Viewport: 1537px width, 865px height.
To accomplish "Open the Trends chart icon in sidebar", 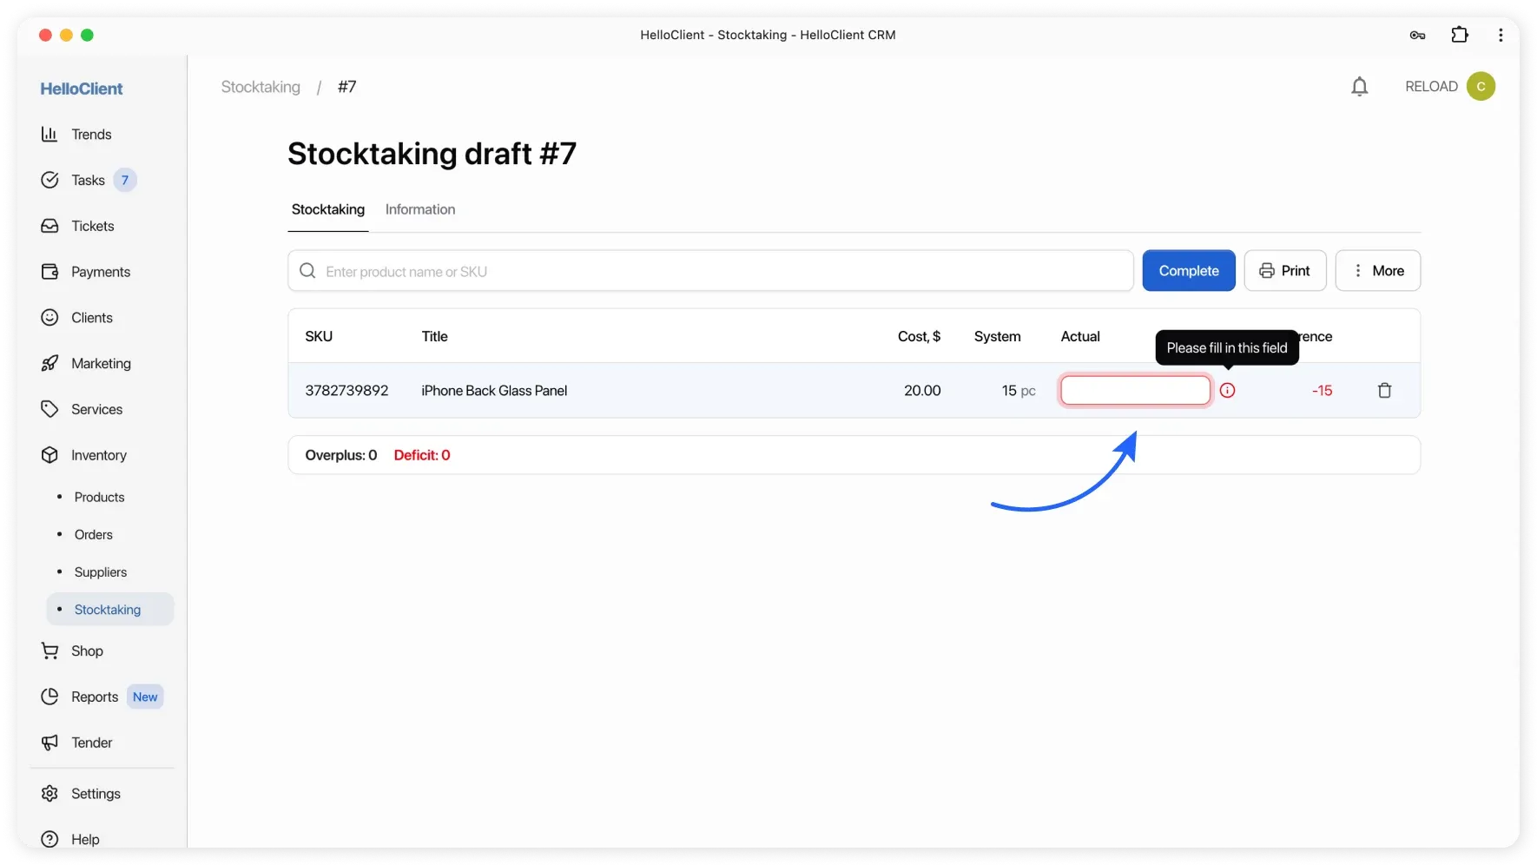I will [x=49, y=135].
